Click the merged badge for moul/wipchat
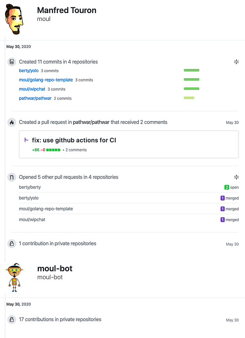The image size is (245, 338). coord(229,220)
